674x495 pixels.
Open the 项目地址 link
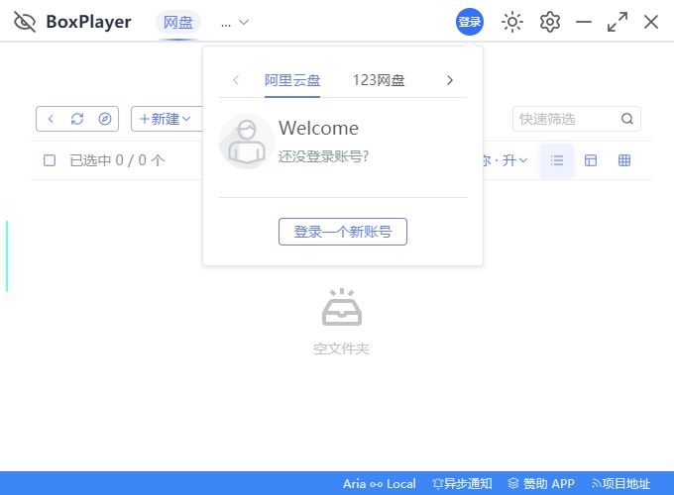(x=620, y=484)
